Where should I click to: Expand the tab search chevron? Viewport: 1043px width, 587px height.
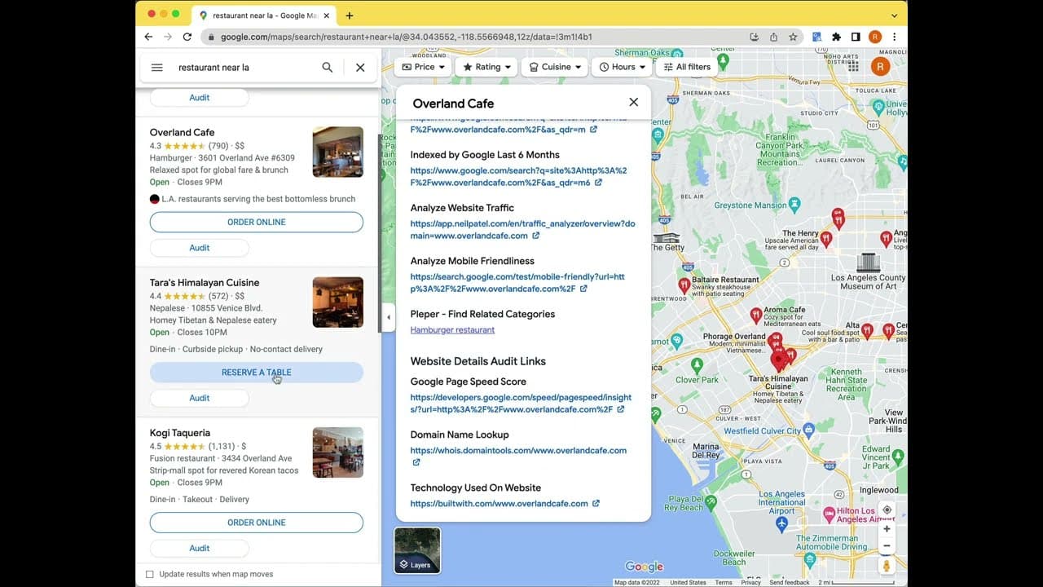pos(894,15)
